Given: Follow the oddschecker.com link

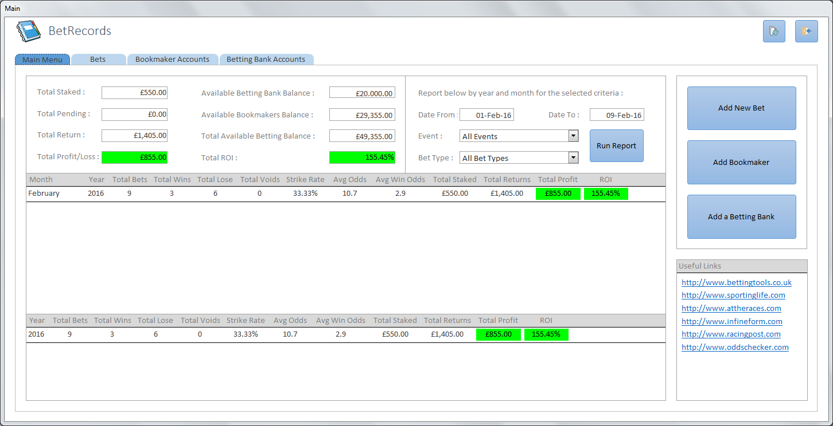Looking at the screenshot, I should pos(735,348).
